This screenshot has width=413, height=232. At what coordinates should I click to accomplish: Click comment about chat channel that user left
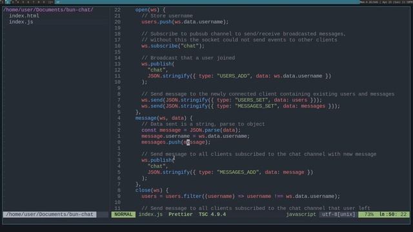(x=256, y=208)
